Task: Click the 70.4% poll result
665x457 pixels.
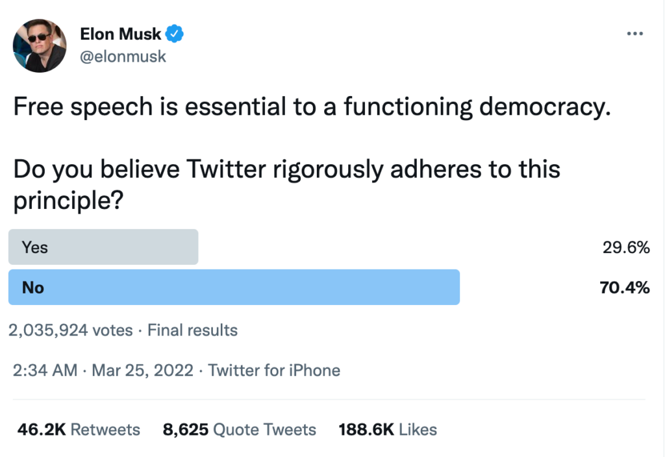Action: point(625,288)
